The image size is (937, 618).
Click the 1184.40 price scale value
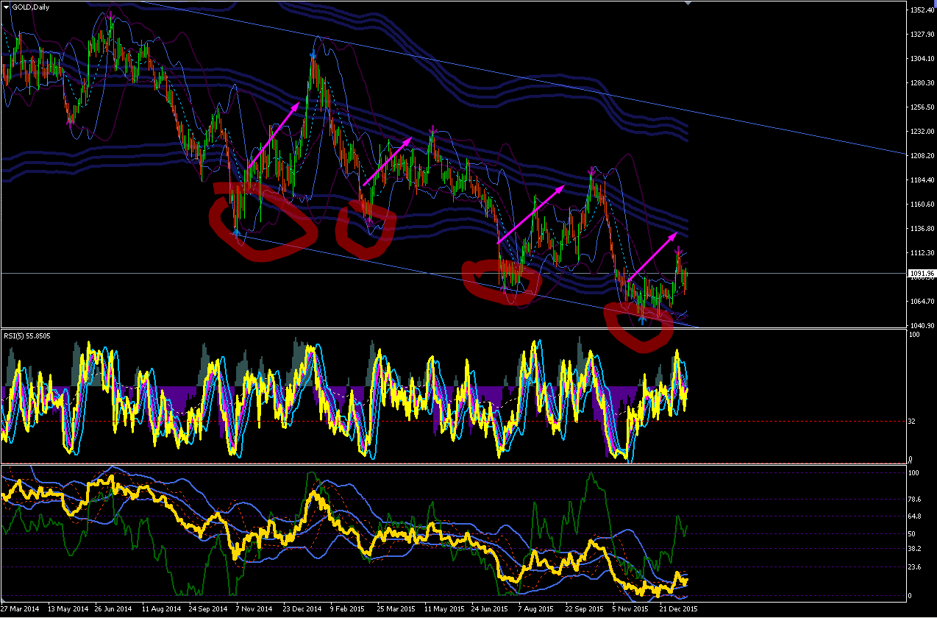[922, 180]
